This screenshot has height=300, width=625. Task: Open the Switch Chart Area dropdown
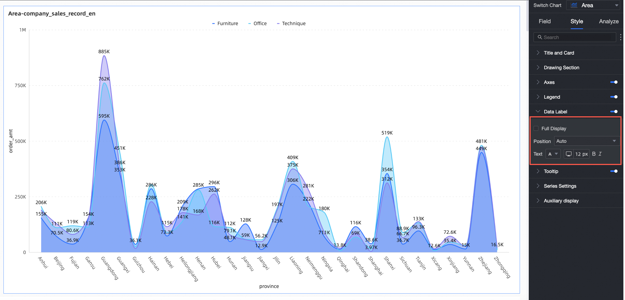593,5
